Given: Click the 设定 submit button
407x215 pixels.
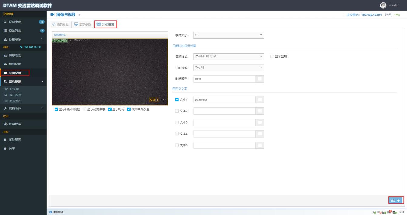Looking at the screenshot, I should (x=395, y=200).
